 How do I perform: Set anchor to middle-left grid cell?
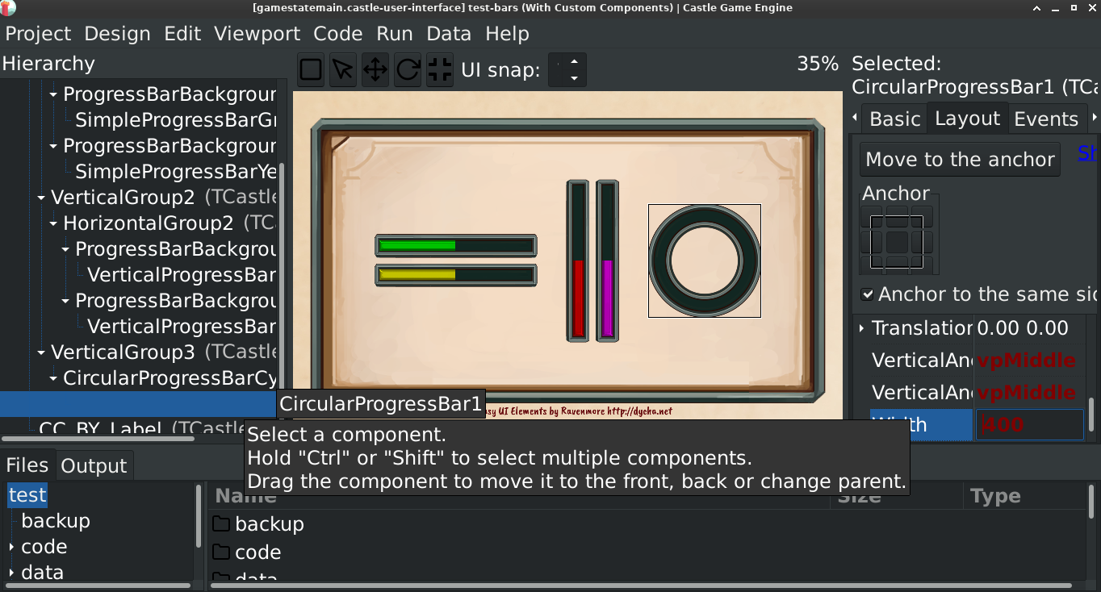pyautogui.click(x=873, y=242)
